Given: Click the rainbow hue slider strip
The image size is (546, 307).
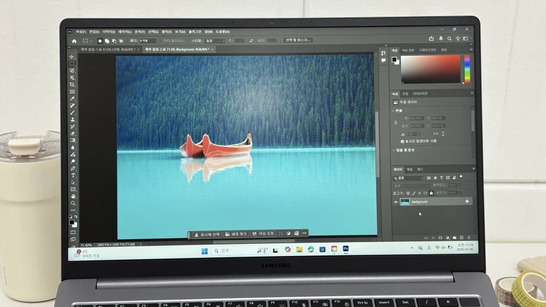Looking at the screenshot, I should (467, 68).
